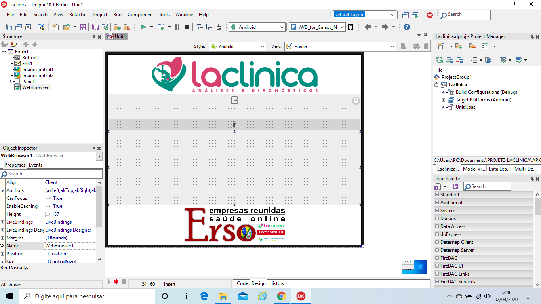Expand the Anchors property
Image resolution: width=541 pixels, height=304 pixels.
coord(3,190)
